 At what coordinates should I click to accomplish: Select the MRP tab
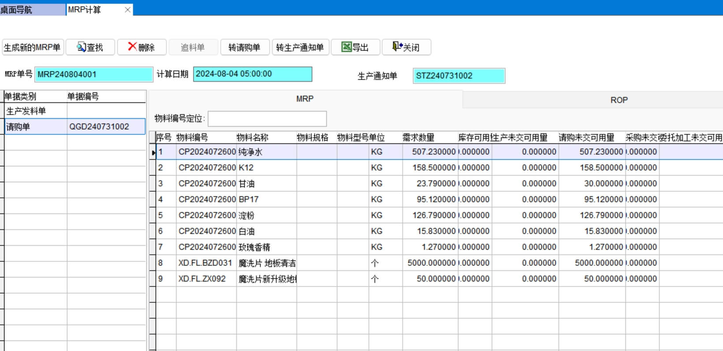tap(305, 99)
